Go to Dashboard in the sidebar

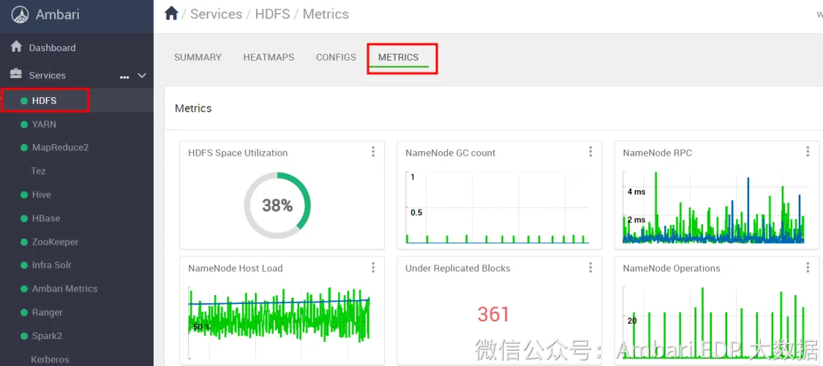click(x=53, y=47)
